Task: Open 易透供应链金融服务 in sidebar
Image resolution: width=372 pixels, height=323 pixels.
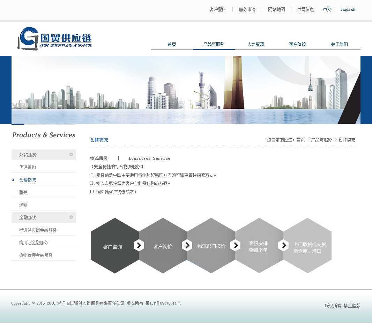Action: [x=38, y=230]
